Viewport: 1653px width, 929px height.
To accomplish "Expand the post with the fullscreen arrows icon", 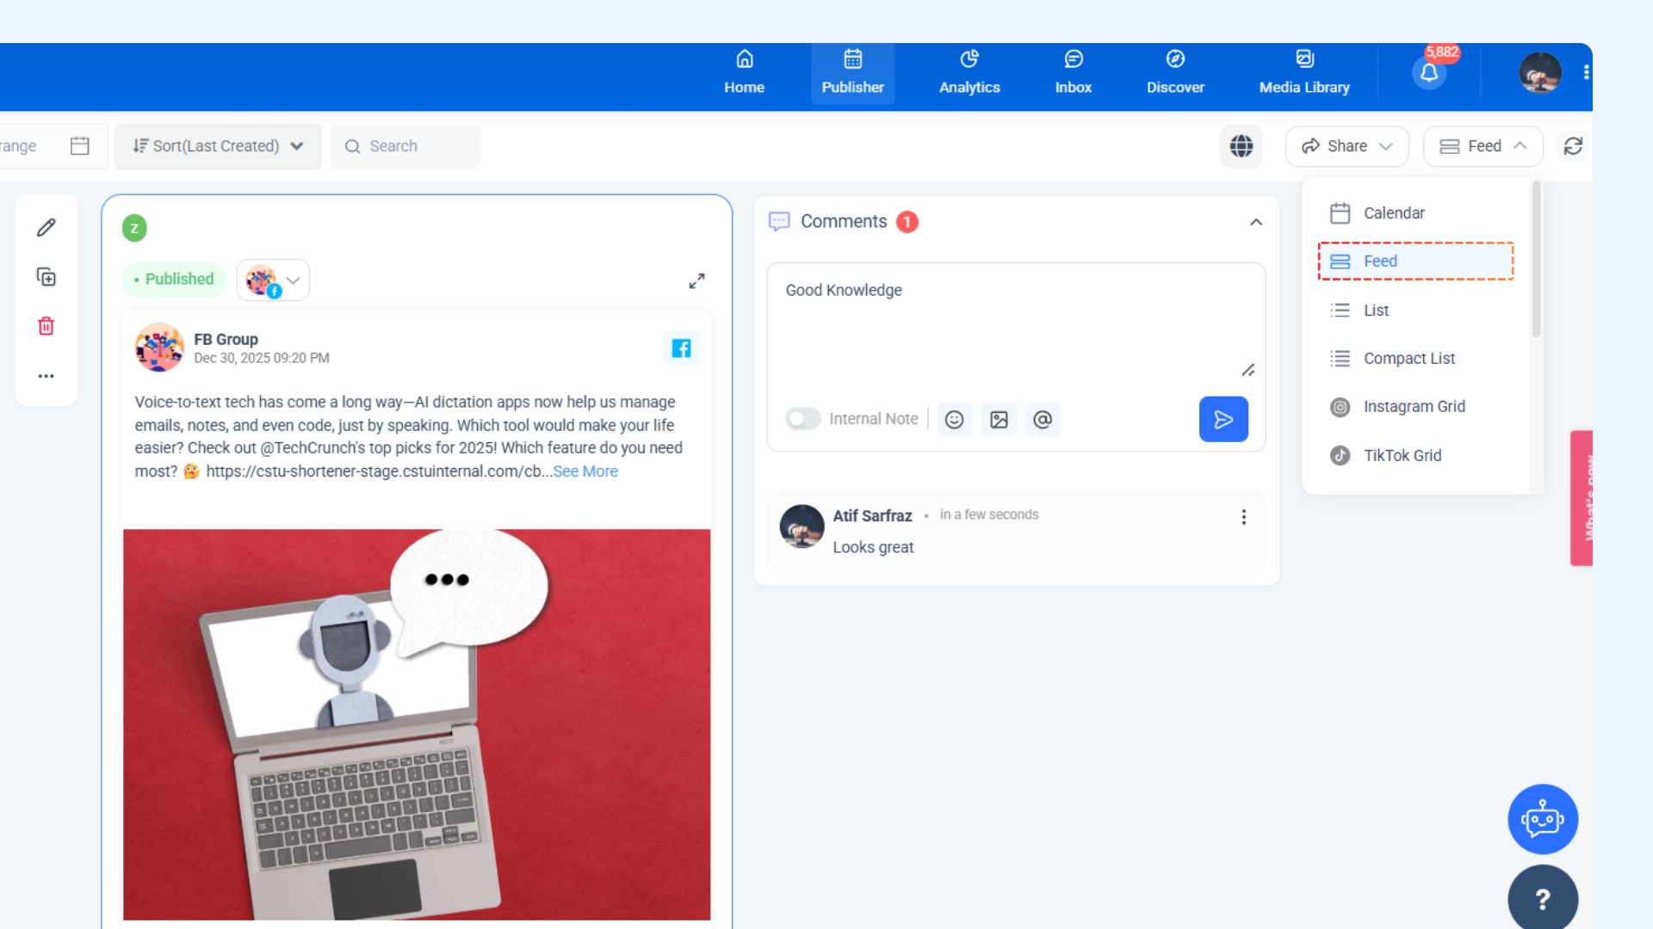I will tap(696, 281).
